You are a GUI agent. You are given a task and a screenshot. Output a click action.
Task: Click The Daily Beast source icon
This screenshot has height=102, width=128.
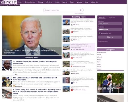coord(72,58)
